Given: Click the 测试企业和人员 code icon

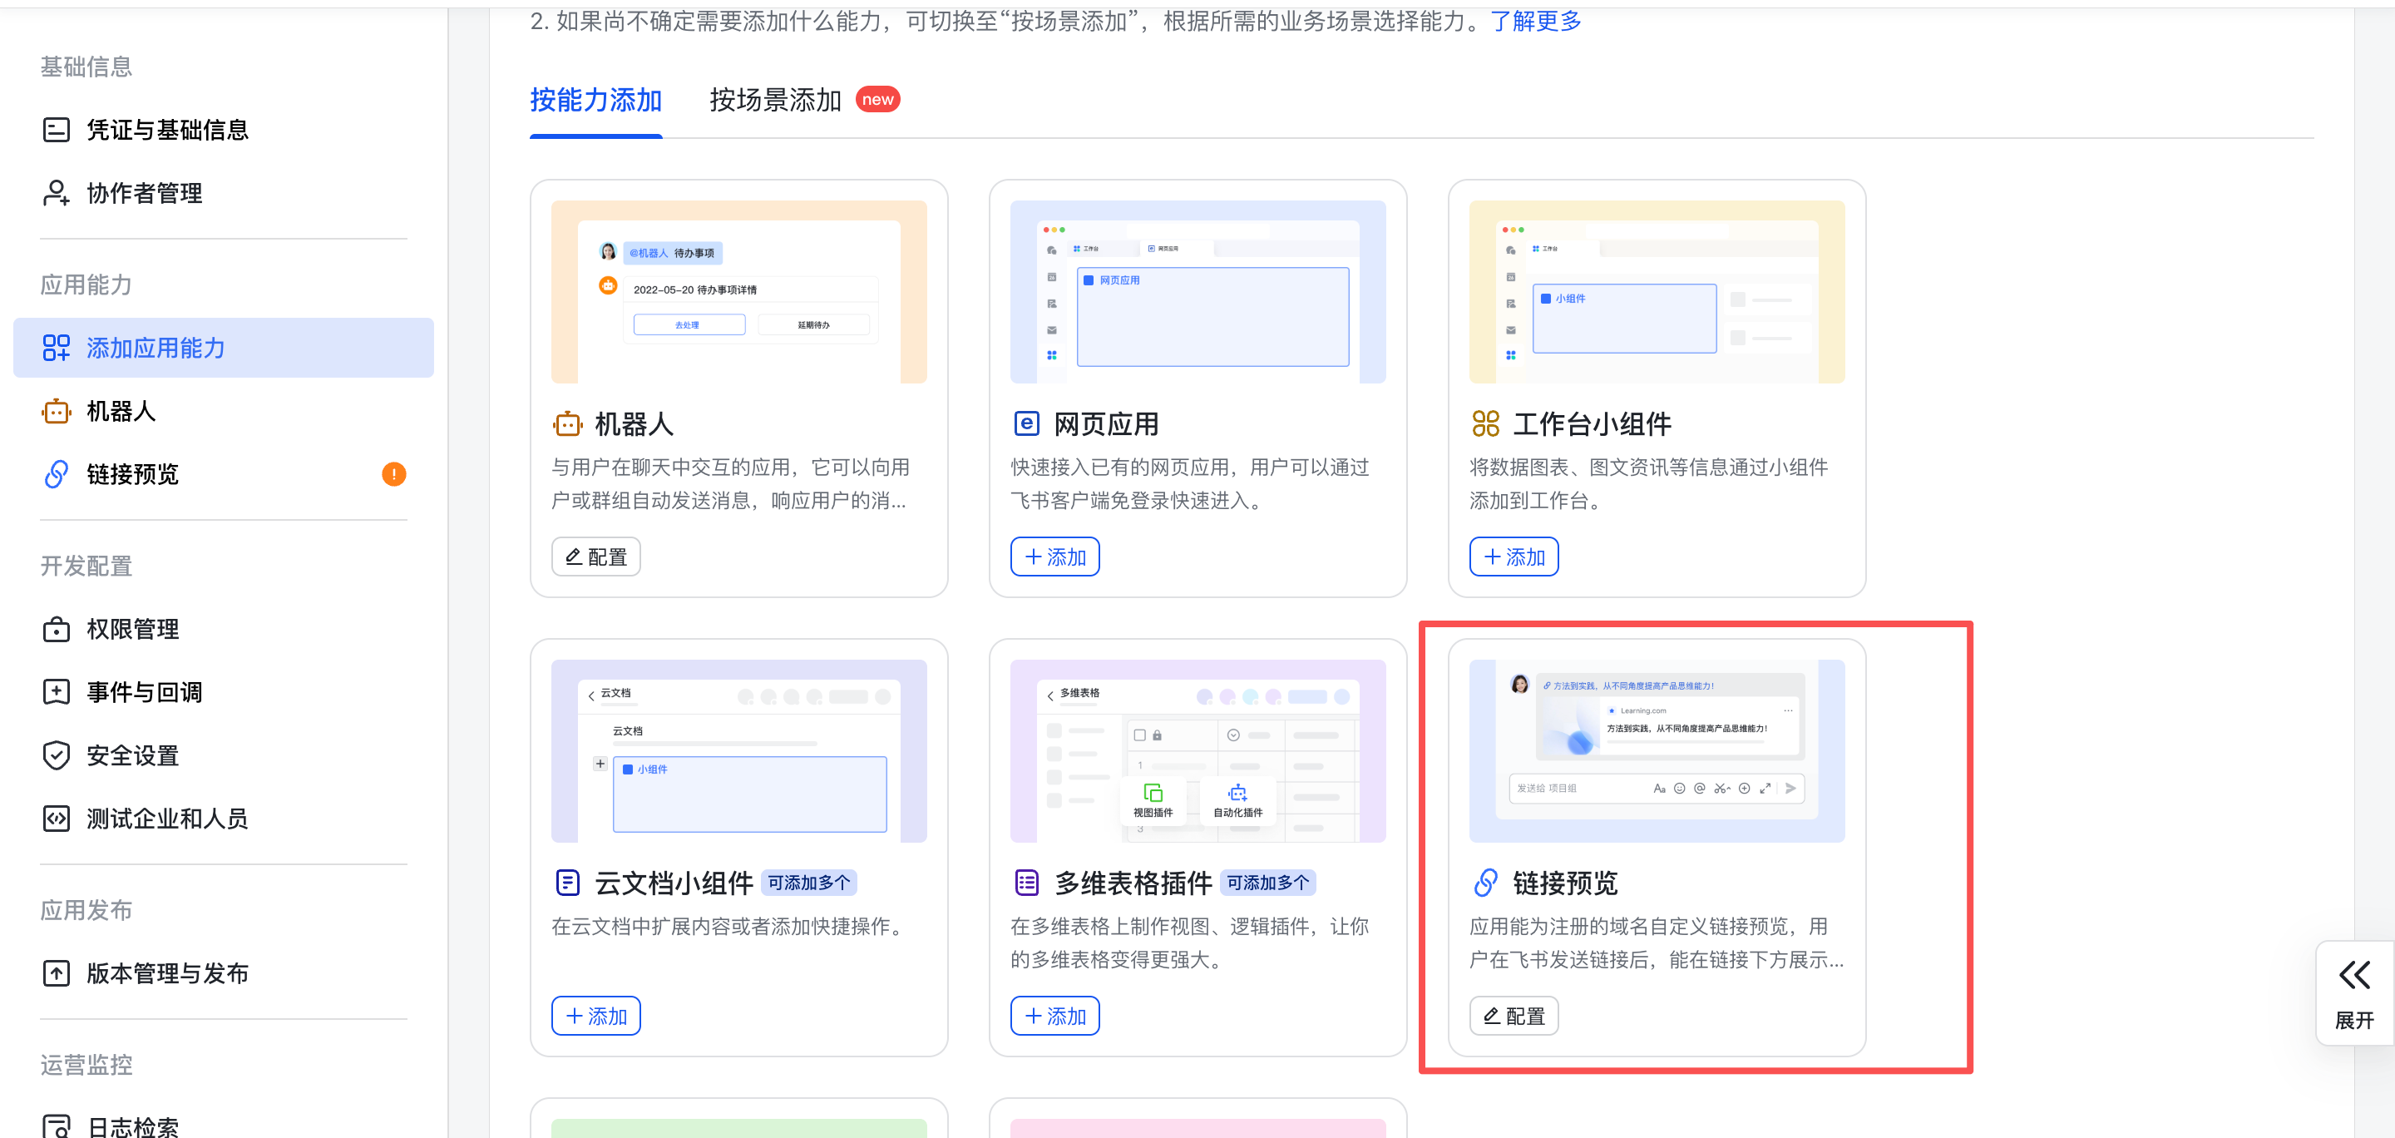Looking at the screenshot, I should (56, 819).
